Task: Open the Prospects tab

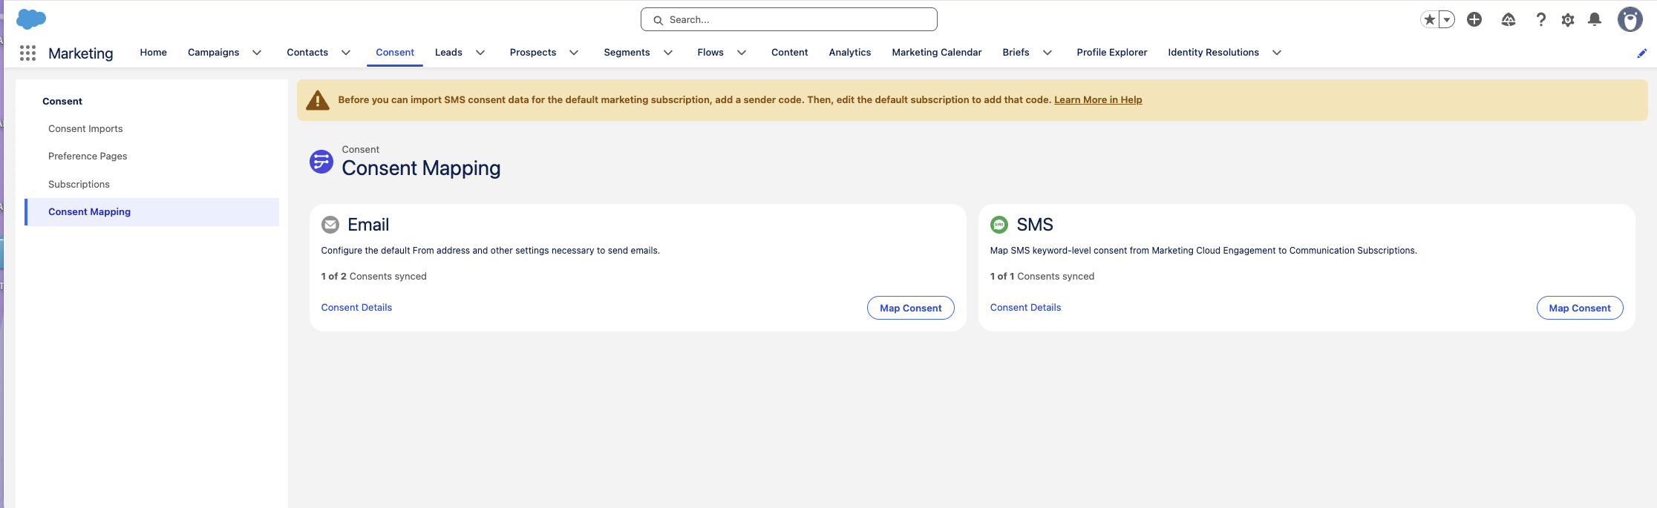Action: [x=533, y=53]
